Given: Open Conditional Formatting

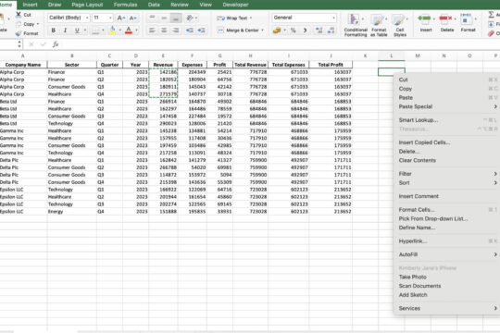Looking at the screenshot, I should click(356, 25).
